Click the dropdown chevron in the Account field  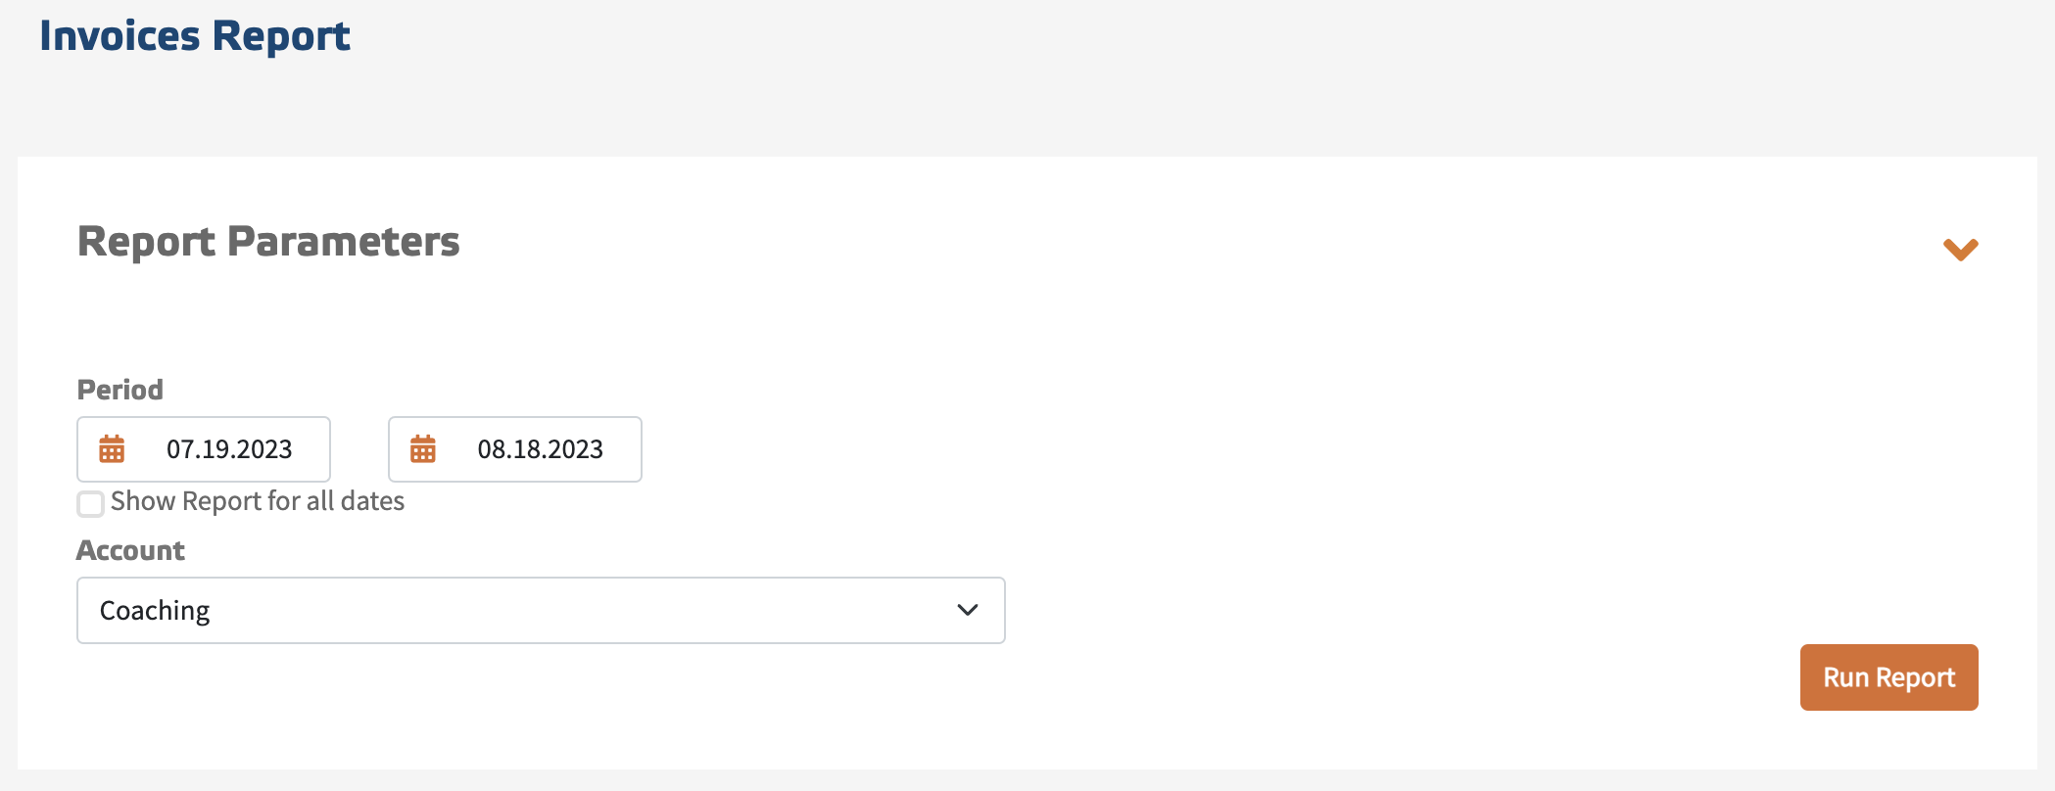point(968,610)
